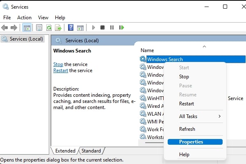
Task: Click the gear icon beside Windows Search row
Action: [143, 59]
